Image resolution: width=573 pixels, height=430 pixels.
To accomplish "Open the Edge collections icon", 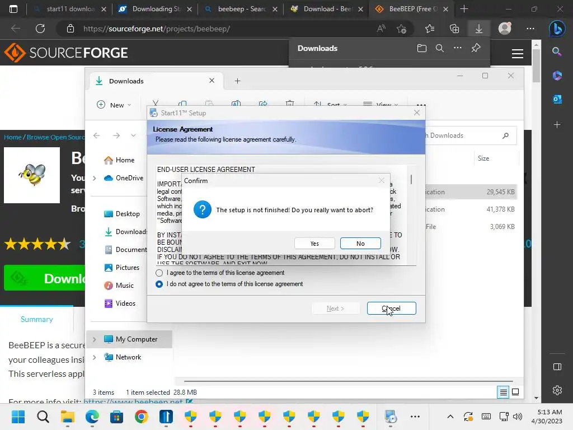I will [x=454, y=29].
